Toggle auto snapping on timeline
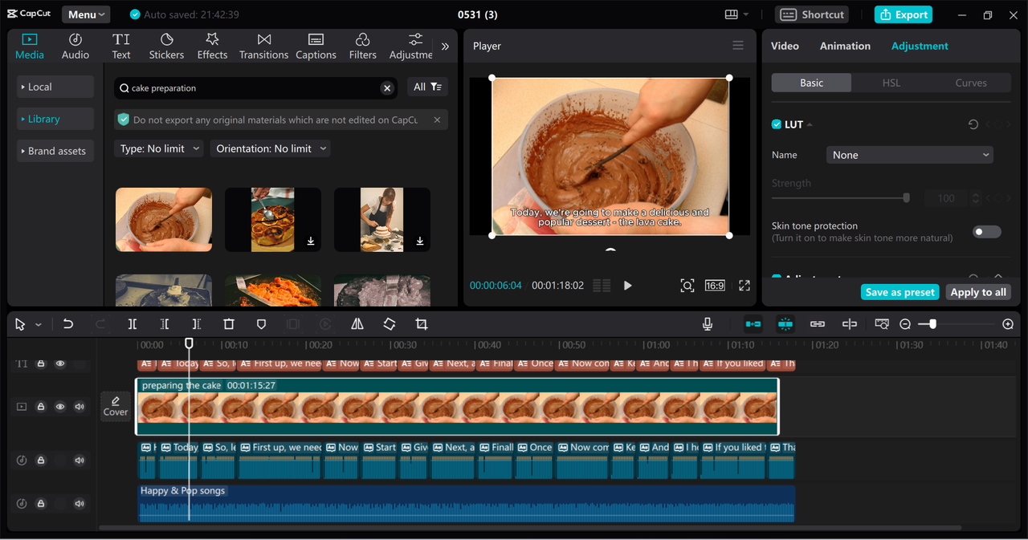 [x=785, y=324]
